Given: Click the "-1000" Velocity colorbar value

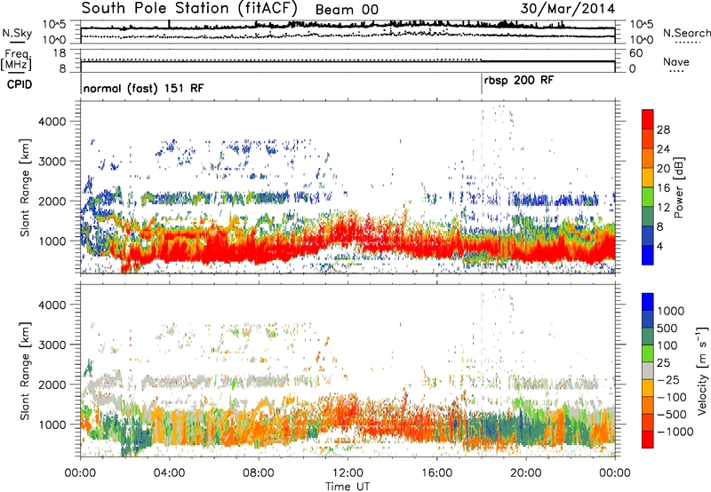Looking at the screenshot, I should tap(675, 432).
